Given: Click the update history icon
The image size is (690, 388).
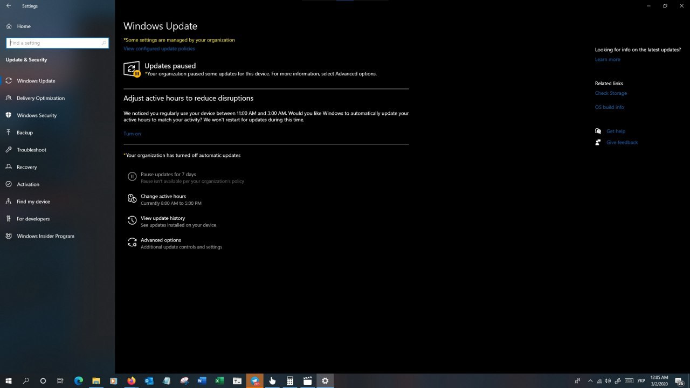Looking at the screenshot, I should click(x=132, y=220).
